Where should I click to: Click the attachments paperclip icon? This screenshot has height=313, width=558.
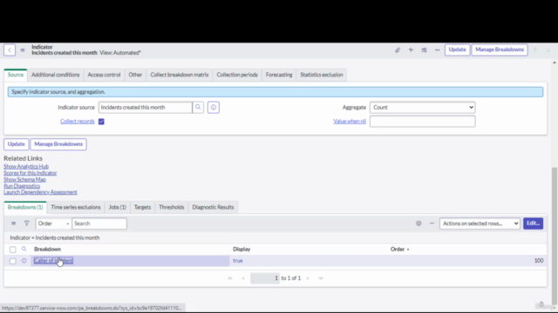coord(398,50)
